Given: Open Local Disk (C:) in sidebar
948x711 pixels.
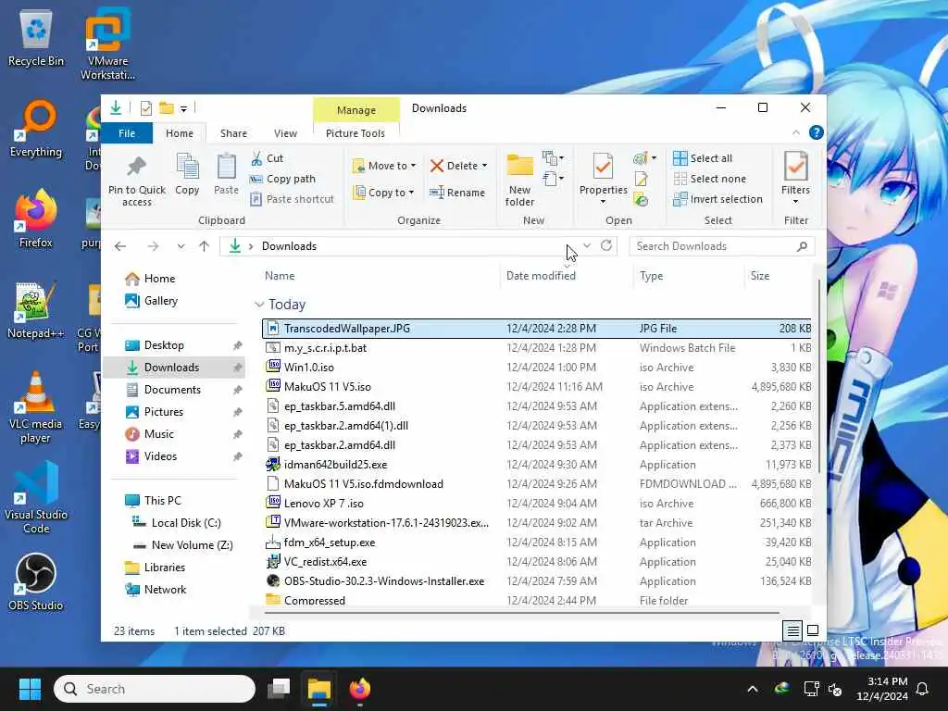Looking at the screenshot, I should point(177,523).
